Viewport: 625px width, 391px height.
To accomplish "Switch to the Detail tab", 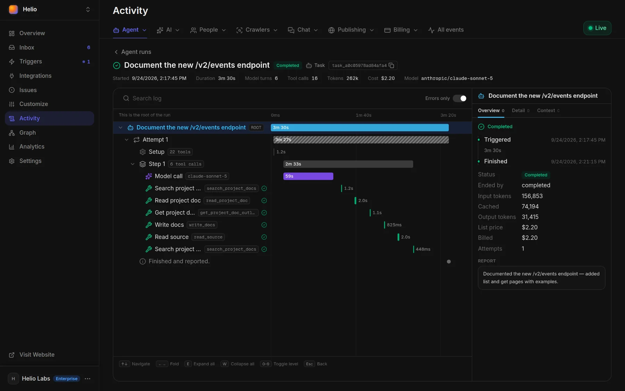I will point(520,111).
